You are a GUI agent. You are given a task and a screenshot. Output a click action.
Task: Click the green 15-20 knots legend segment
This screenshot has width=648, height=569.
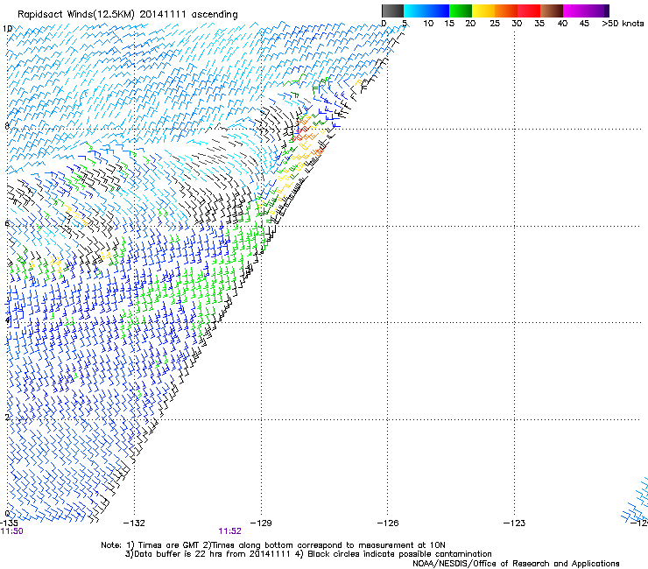[461, 11]
